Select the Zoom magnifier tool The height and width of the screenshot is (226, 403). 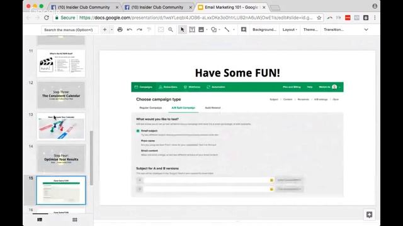point(171,30)
